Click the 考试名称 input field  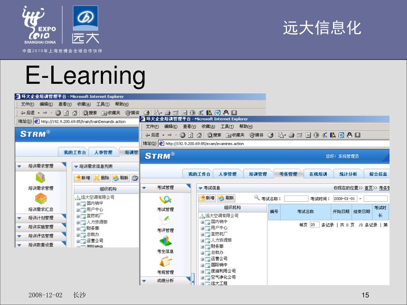pos(296,199)
